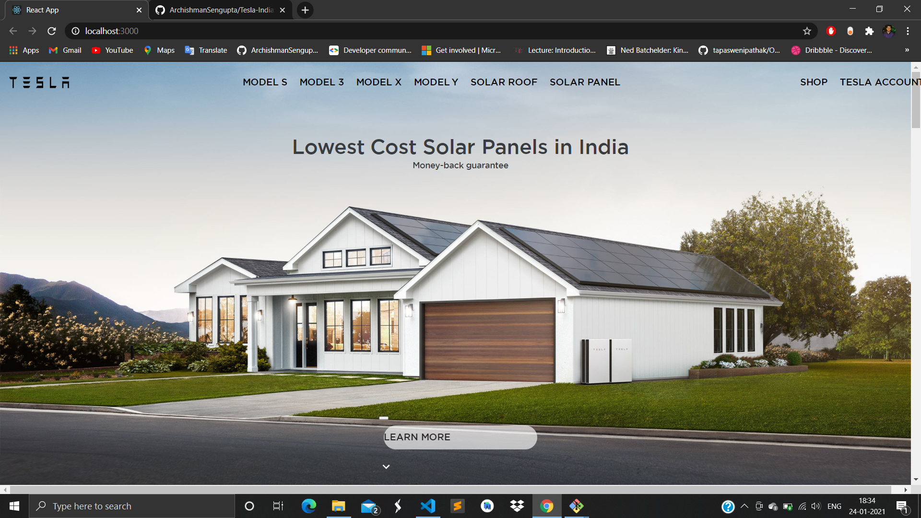Open the Shop link
Viewport: 921px width, 518px height.
814,82
